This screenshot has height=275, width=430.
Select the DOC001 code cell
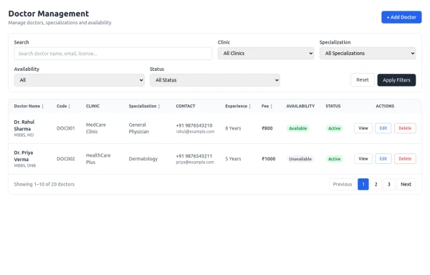(65, 128)
